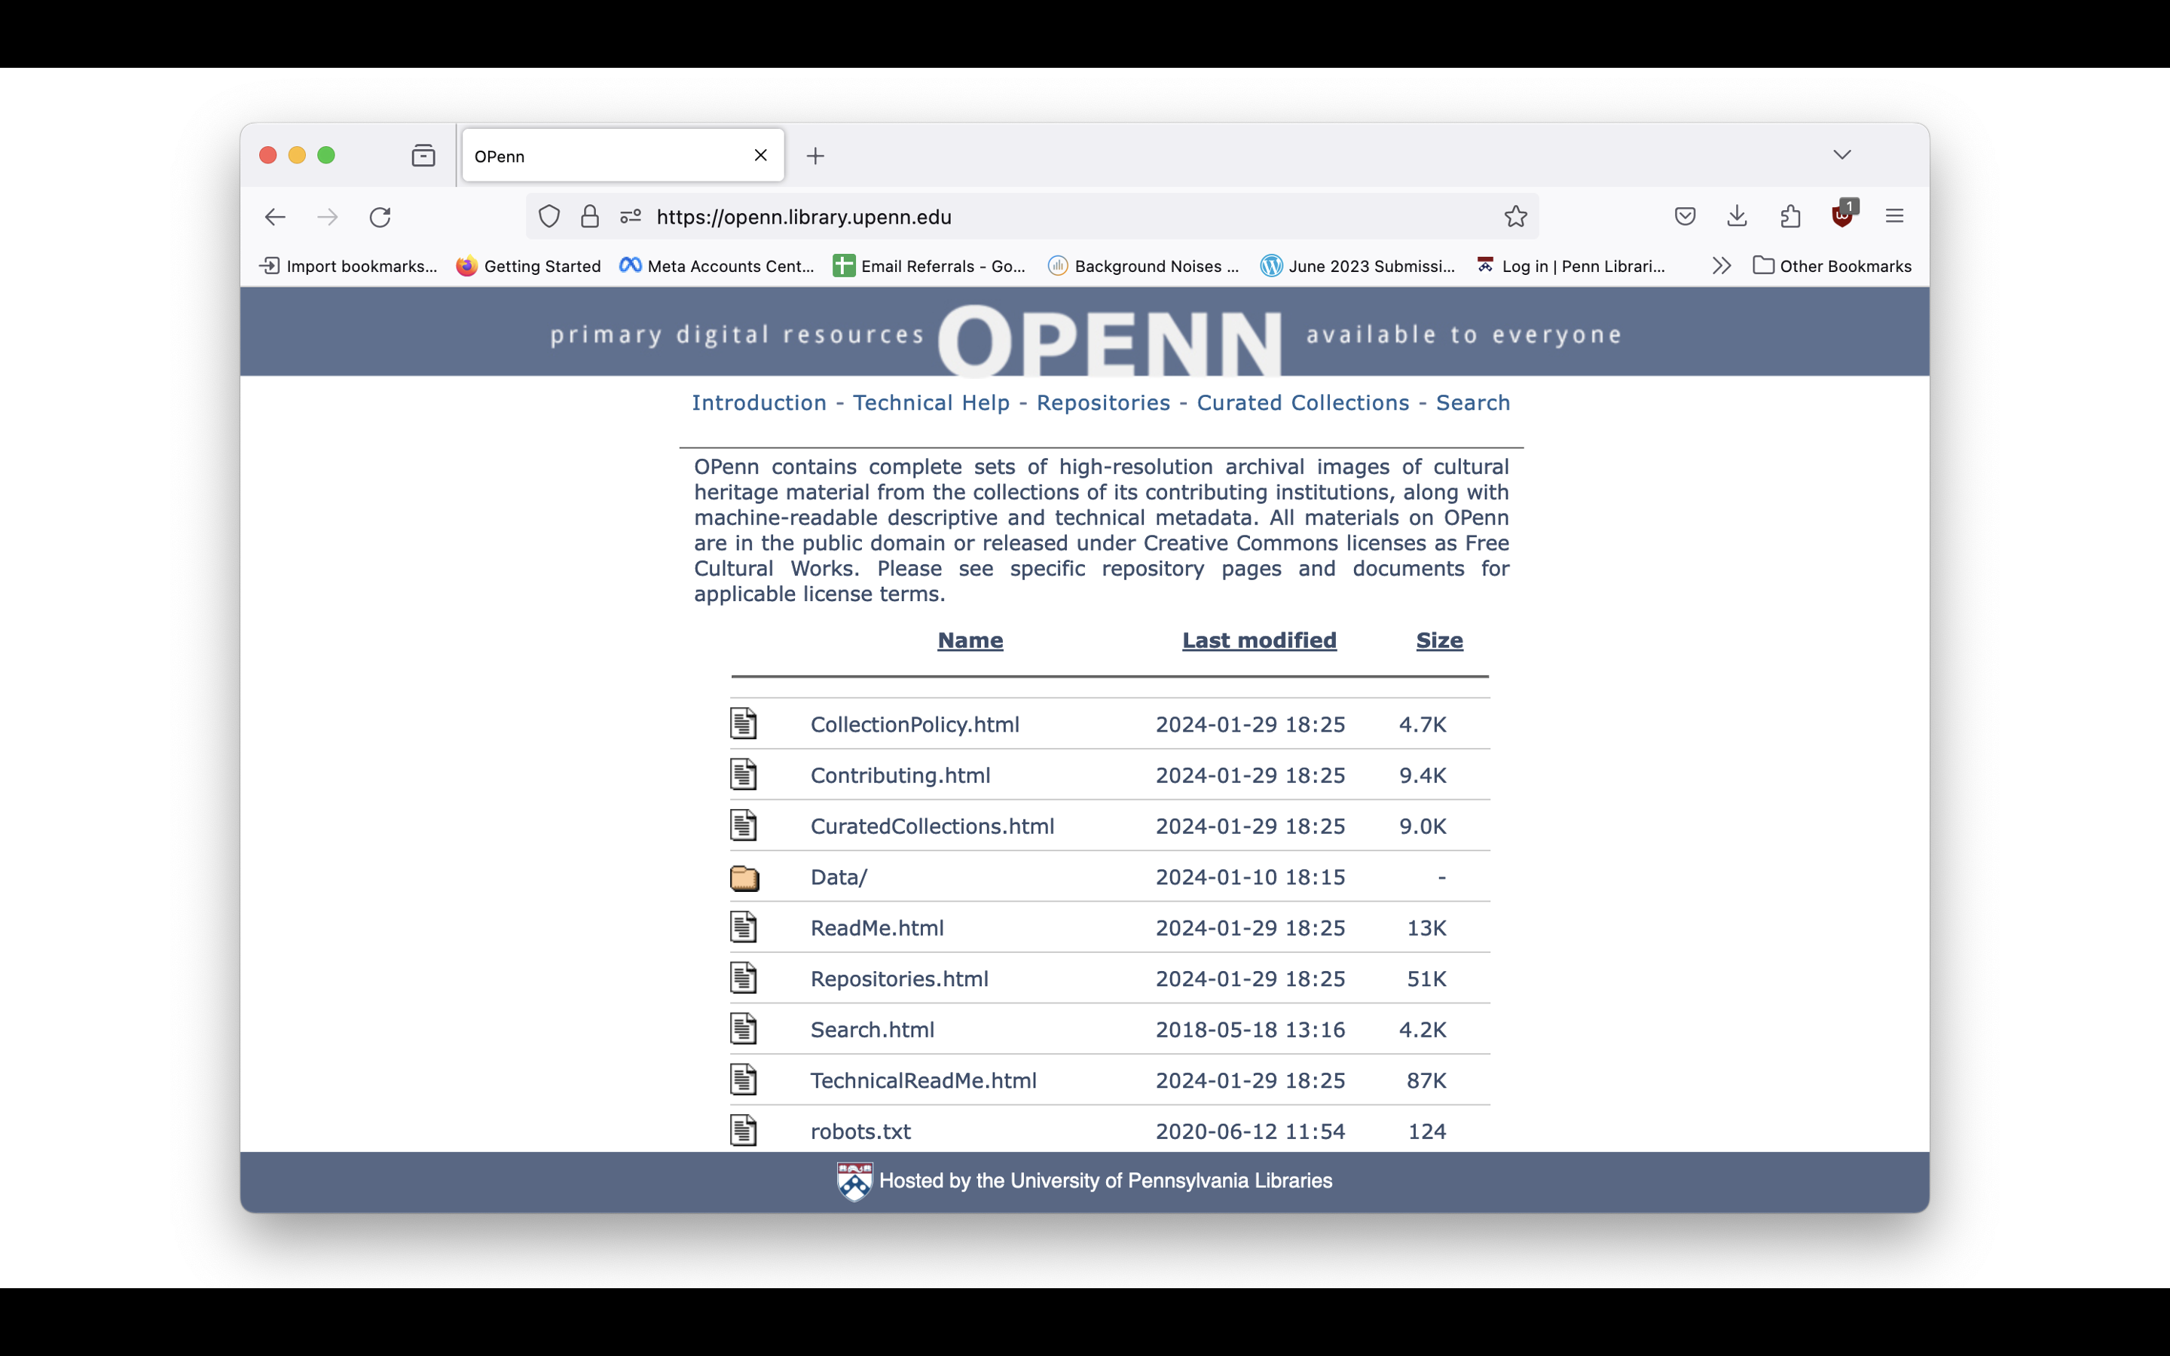
Task: Click the document icon beside robots.txt
Action: coord(744,1131)
